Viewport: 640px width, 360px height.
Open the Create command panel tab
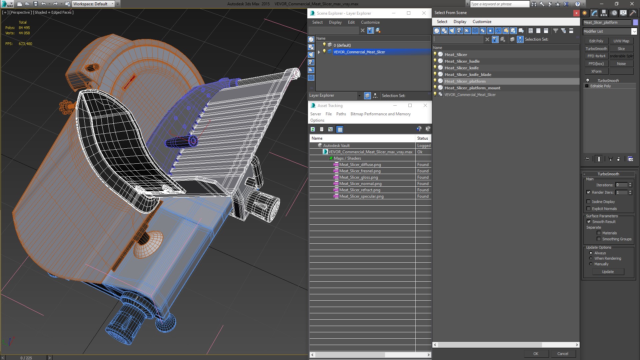[585, 13]
